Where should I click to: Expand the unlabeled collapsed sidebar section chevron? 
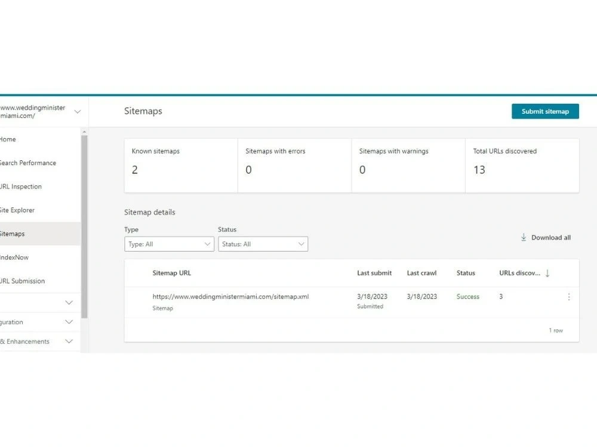pyautogui.click(x=69, y=303)
